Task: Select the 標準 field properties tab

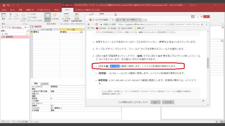Action: coord(36,83)
